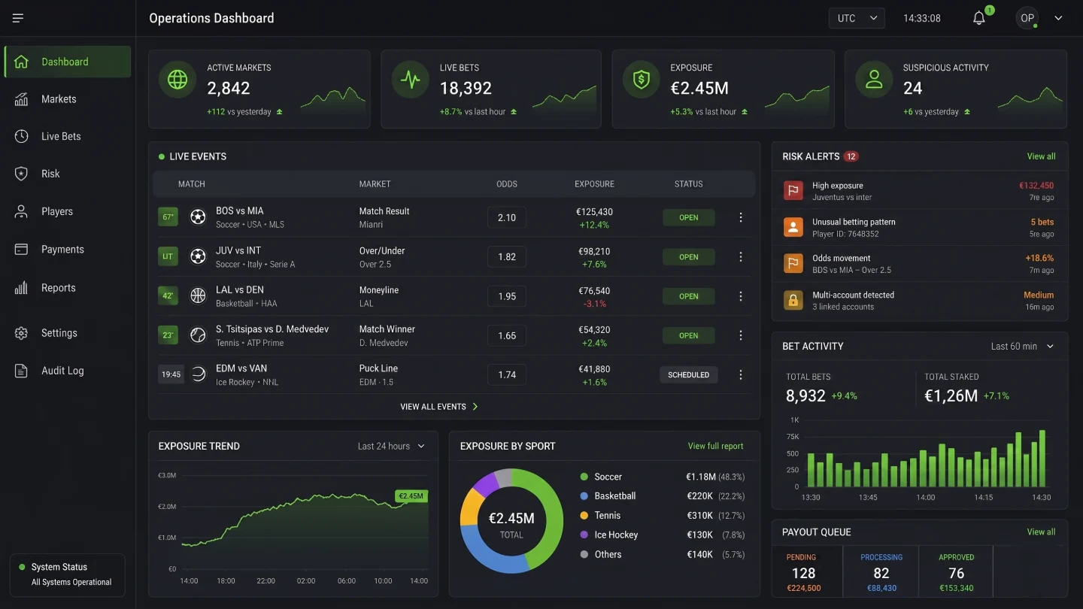
Task: Click the Basketball blue legend dot
Action: click(584, 496)
